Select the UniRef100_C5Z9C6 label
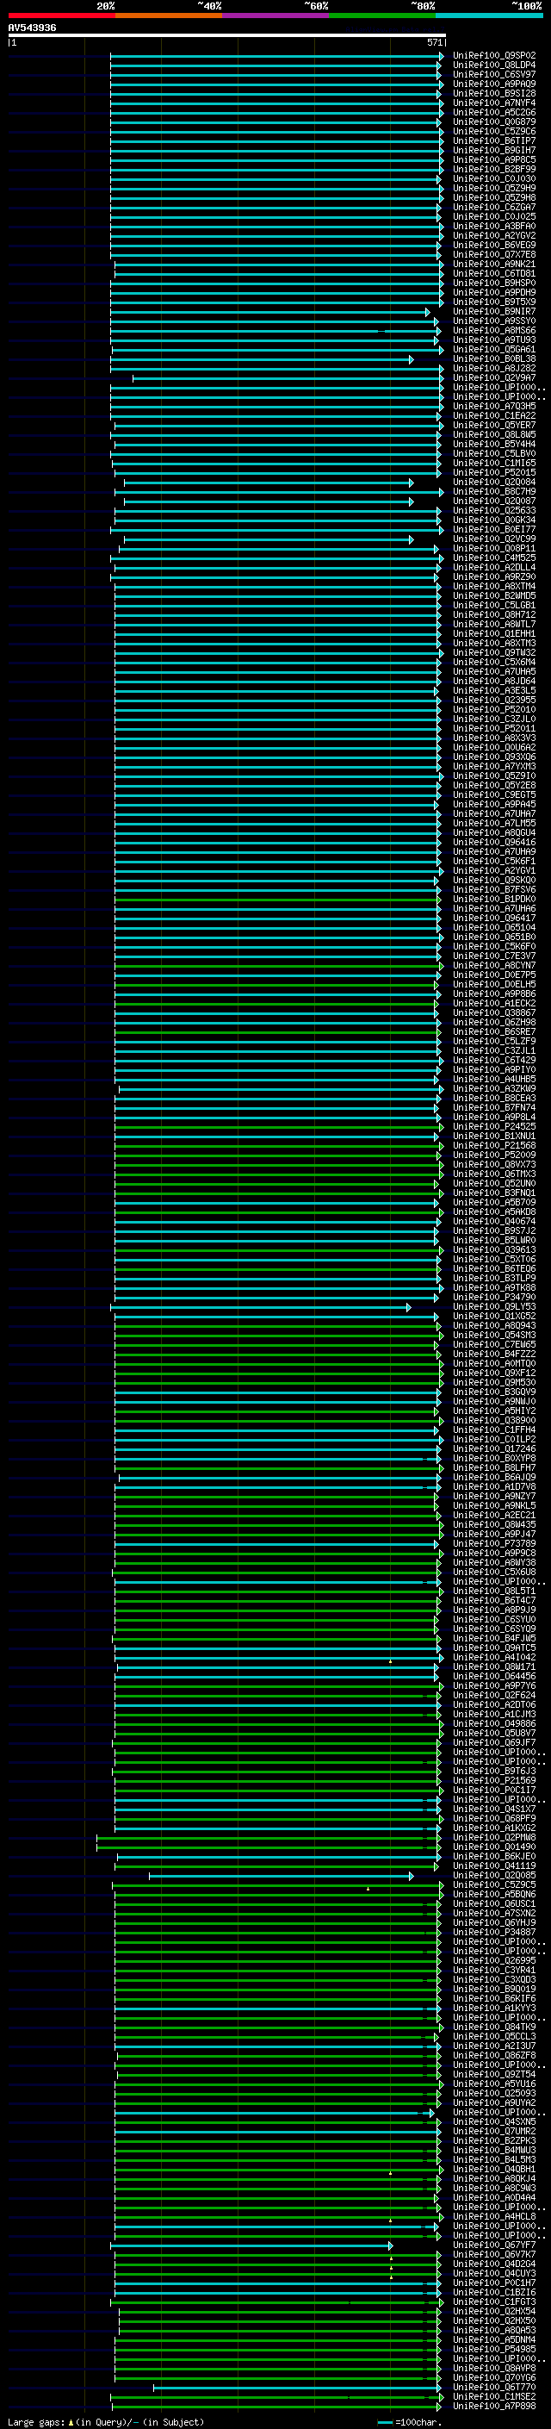The width and height of the screenshot is (551, 2429). pos(493,131)
